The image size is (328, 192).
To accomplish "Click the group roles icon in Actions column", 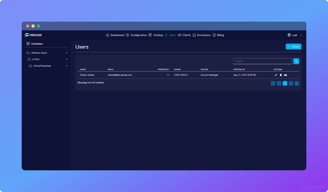I will click(x=285, y=75).
